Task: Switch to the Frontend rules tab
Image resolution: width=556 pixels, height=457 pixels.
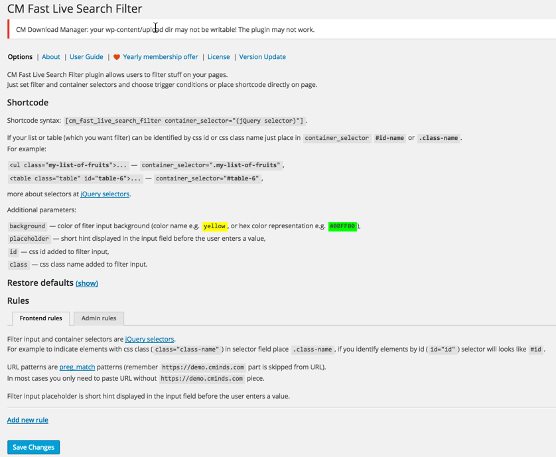Action: [40, 318]
